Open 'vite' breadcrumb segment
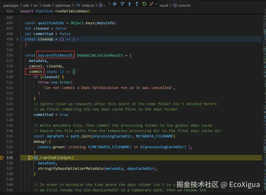Image resolution: width=266 pixels, height=195 pixels. coord(26,5)
